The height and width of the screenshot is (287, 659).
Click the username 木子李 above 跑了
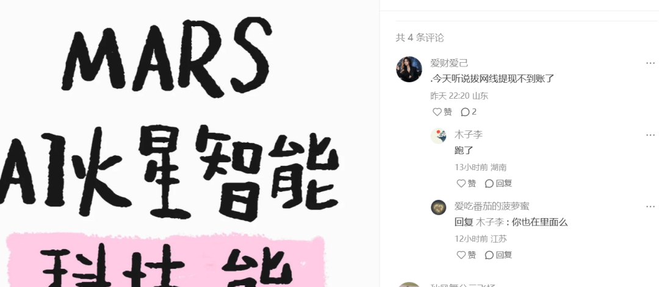coord(469,135)
